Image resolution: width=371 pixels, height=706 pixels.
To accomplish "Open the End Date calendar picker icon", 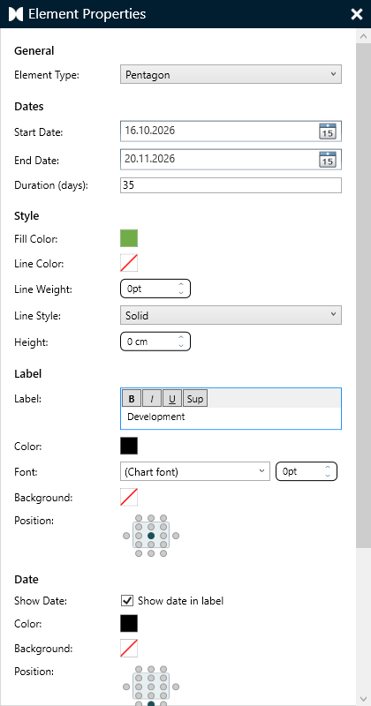I will 328,160.
